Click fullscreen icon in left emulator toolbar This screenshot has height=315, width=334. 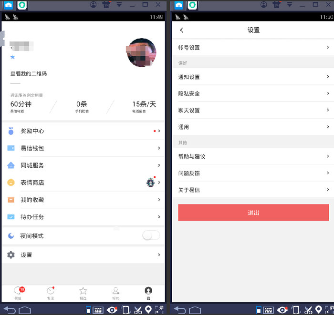[159, 310]
